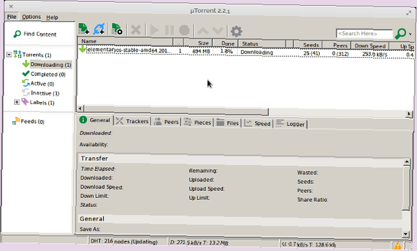Click the orange warning icon in status bar

pyautogui.click(x=397, y=246)
